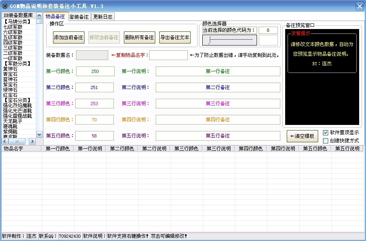Select 七级军鼓 in the equipment list
366x241 pixels.
click(13, 27)
